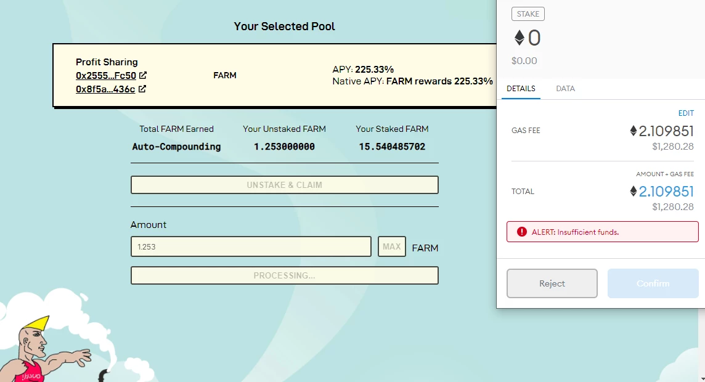Open external link icon beside 0x8f5a...436c

tap(142, 89)
